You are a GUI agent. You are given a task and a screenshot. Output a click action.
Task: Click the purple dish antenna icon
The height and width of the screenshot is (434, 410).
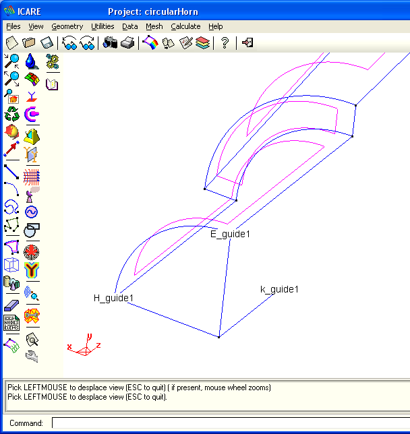pyautogui.click(x=32, y=195)
